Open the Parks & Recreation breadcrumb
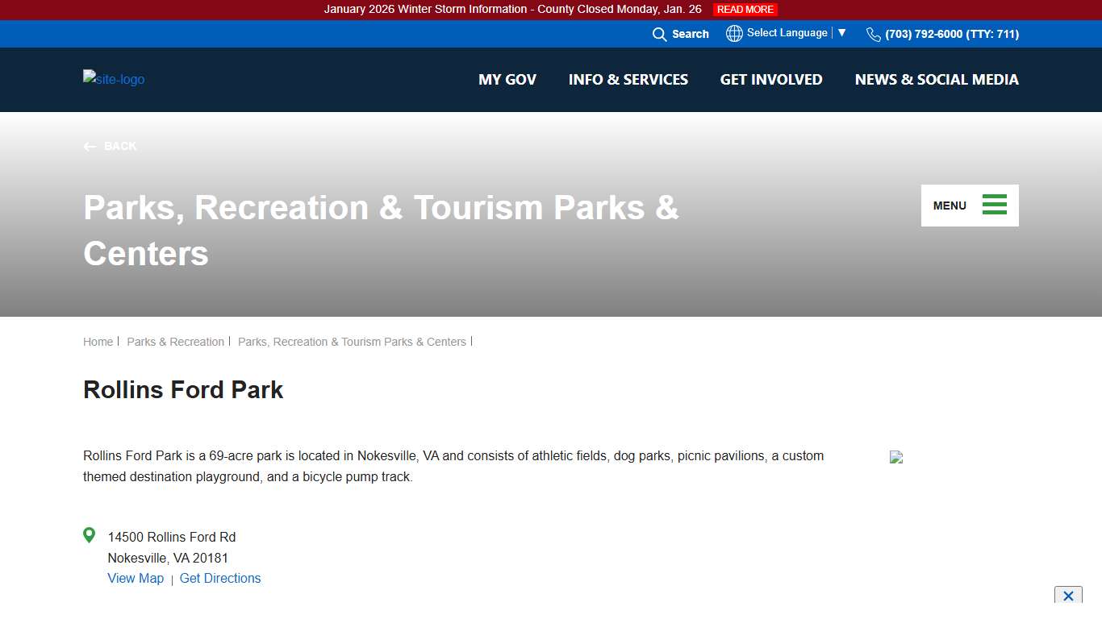The height and width of the screenshot is (619, 1102). click(175, 342)
